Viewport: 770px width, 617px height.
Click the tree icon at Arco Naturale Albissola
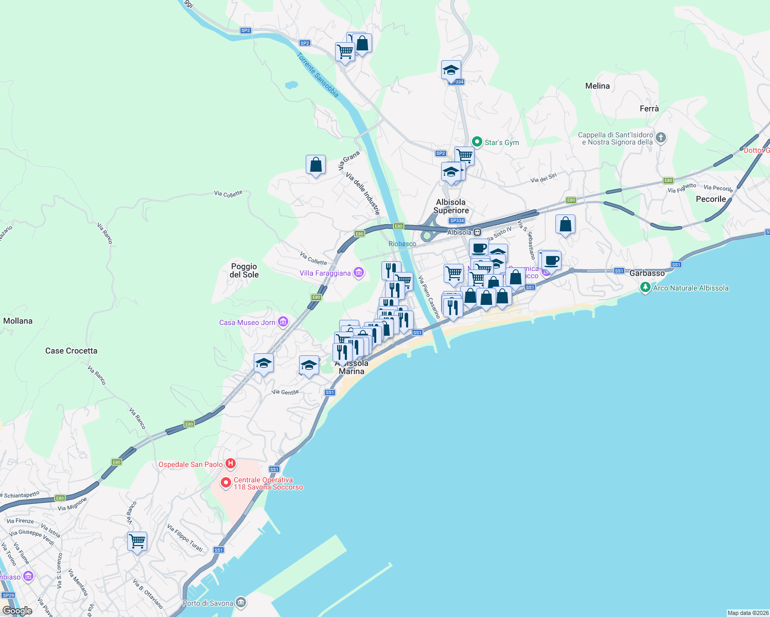(645, 288)
